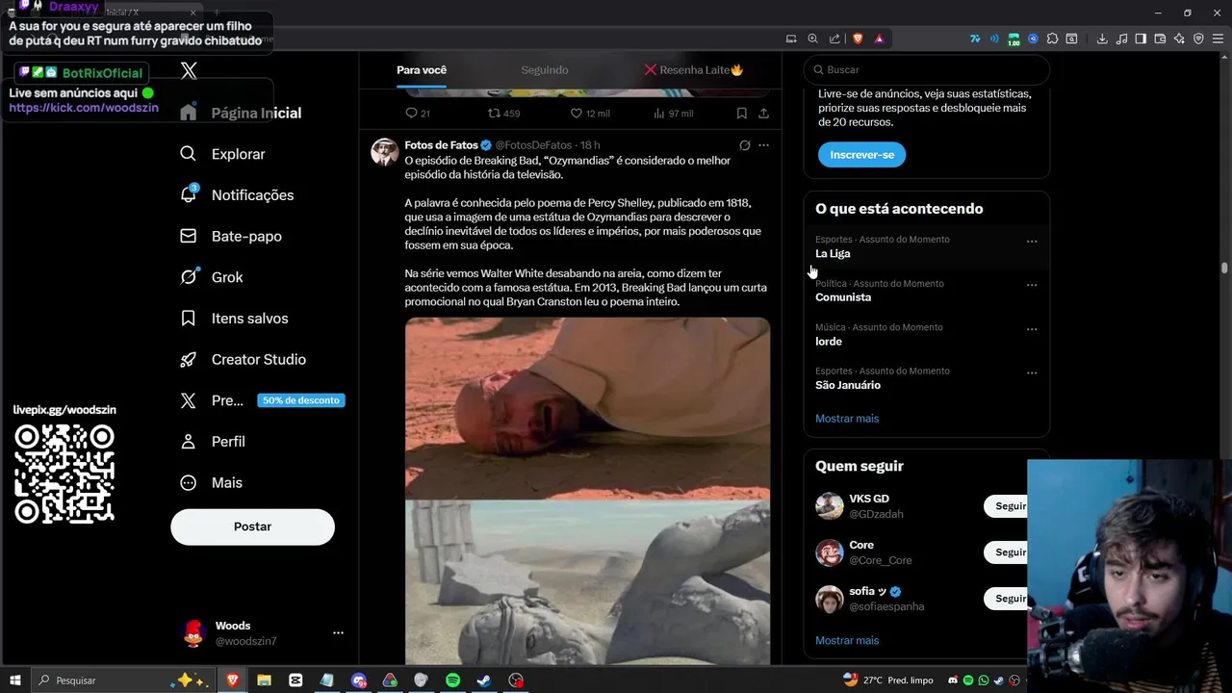Click Grok icon on Fotos de Fatos post

point(744,145)
